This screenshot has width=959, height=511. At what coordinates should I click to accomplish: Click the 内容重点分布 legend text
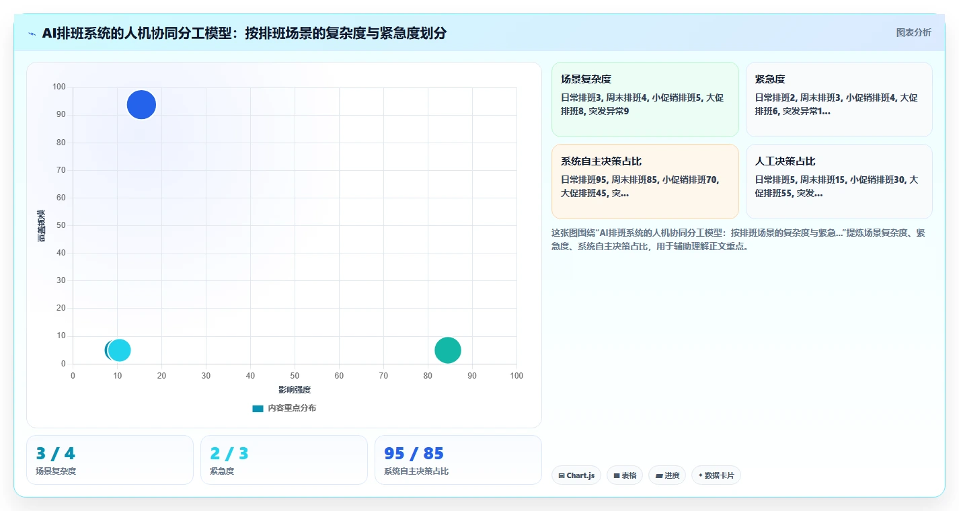pos(292,408)
